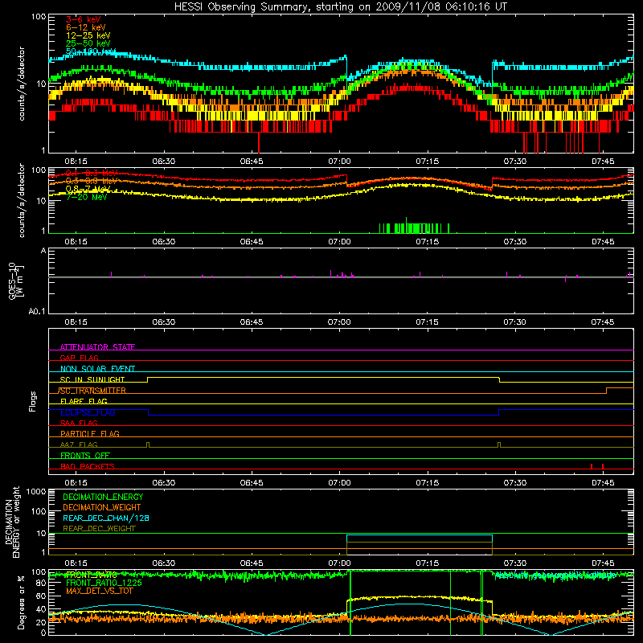Click the HESSI Observing Summary plot title

pos(341,7)
